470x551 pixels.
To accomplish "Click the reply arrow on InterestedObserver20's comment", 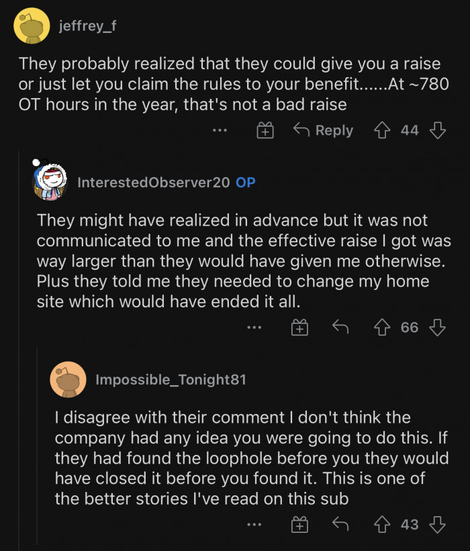I will click(x=340, y=328).
